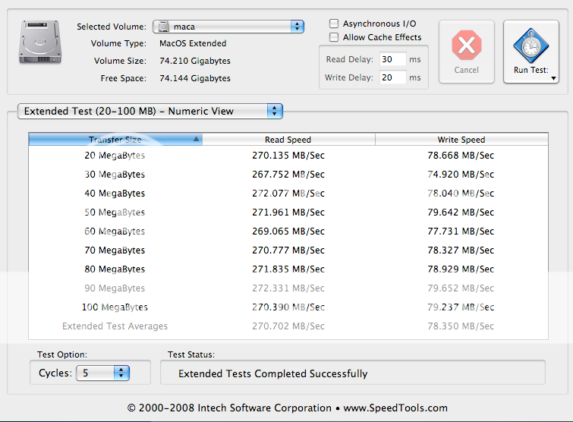Open the Extended Test view dropdown
573x422 pixels.
pyautogui.click(x=150, y=111)
